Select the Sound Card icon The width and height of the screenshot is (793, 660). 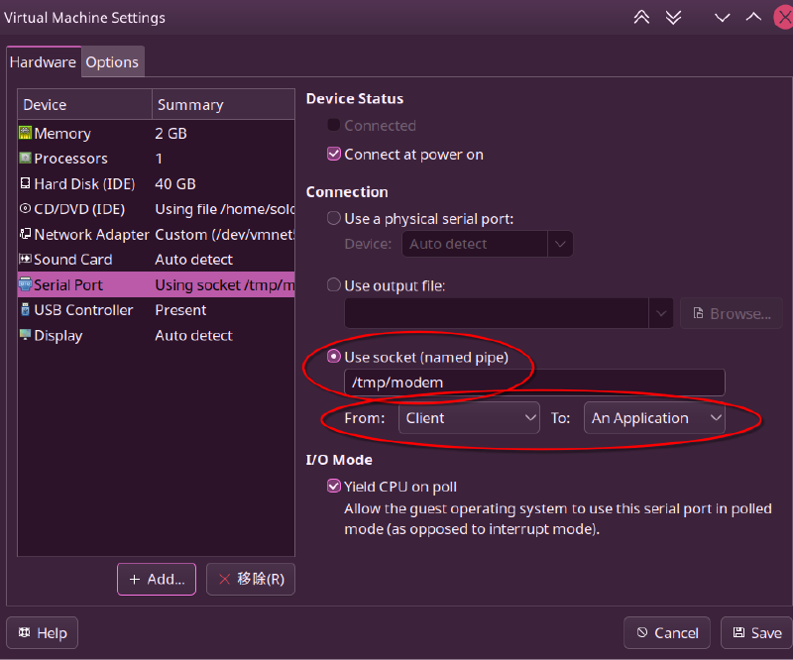(26, 260)
